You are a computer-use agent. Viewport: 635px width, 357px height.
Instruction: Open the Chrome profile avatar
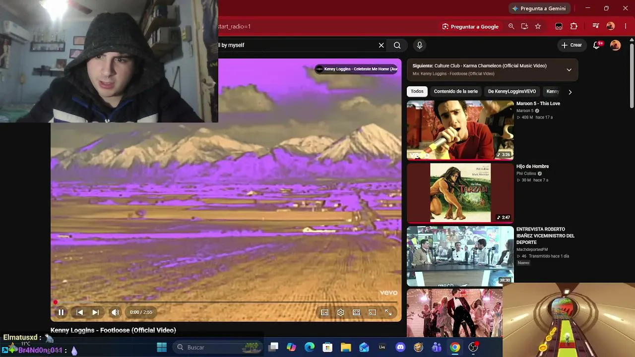tap(611, 26)
